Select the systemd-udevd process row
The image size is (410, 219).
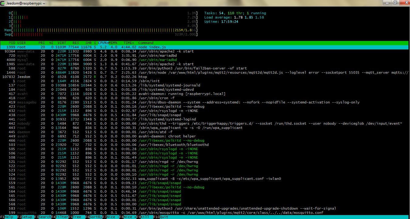pos(204,89)
